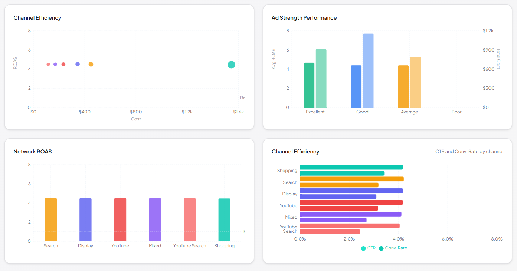
Task: Click the Excellent category label
Action: tap(315, 112)
